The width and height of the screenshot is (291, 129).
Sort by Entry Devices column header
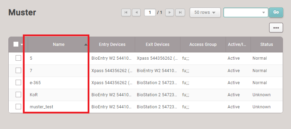[112, 44]
